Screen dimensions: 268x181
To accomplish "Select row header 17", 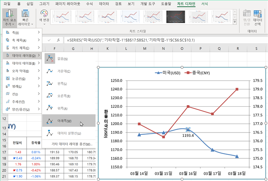I will click(x=4, y=152).
